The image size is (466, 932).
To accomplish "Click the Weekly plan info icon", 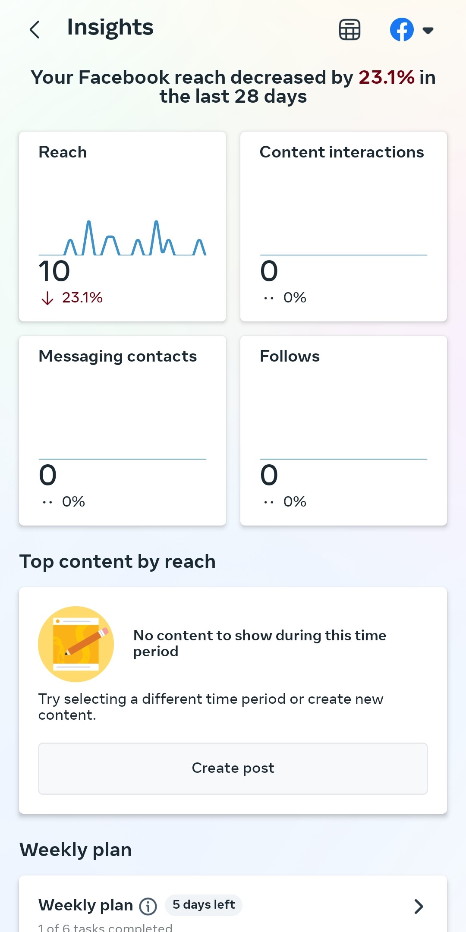I will tap(148, 906).
